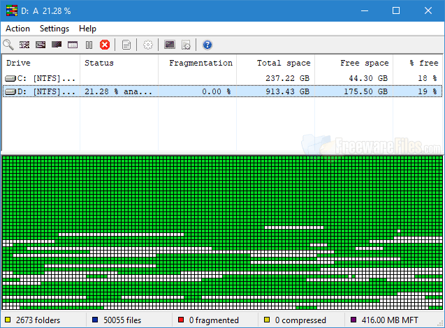Click the Defragment toolbar icon
The height and width of the screenshot is (328, 445).
coord(24,45)
